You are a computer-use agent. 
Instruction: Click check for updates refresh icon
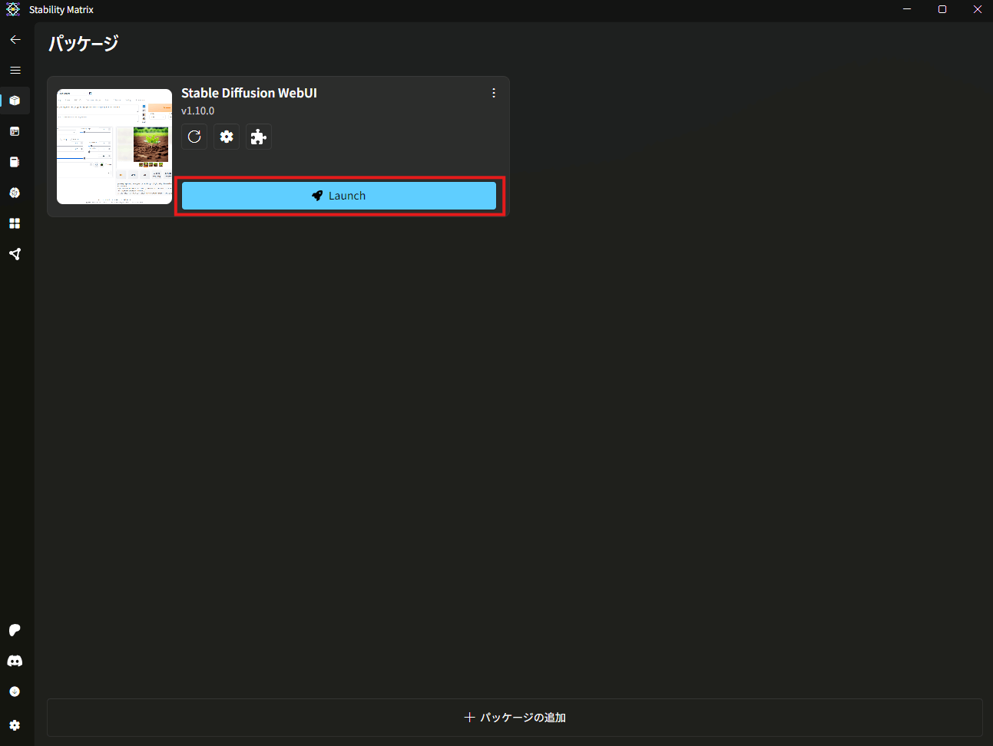click(194, 137)
